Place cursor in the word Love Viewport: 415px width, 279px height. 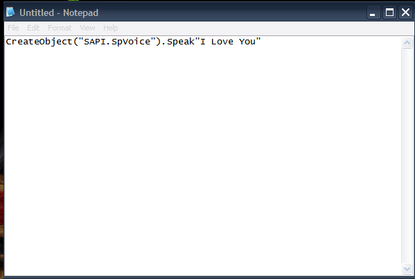pos(222,42)
